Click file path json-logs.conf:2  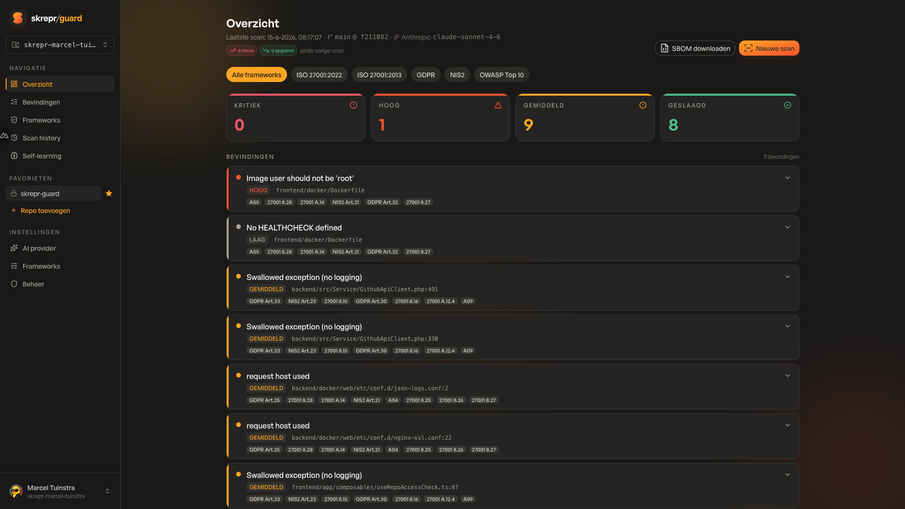pos(370,388)
